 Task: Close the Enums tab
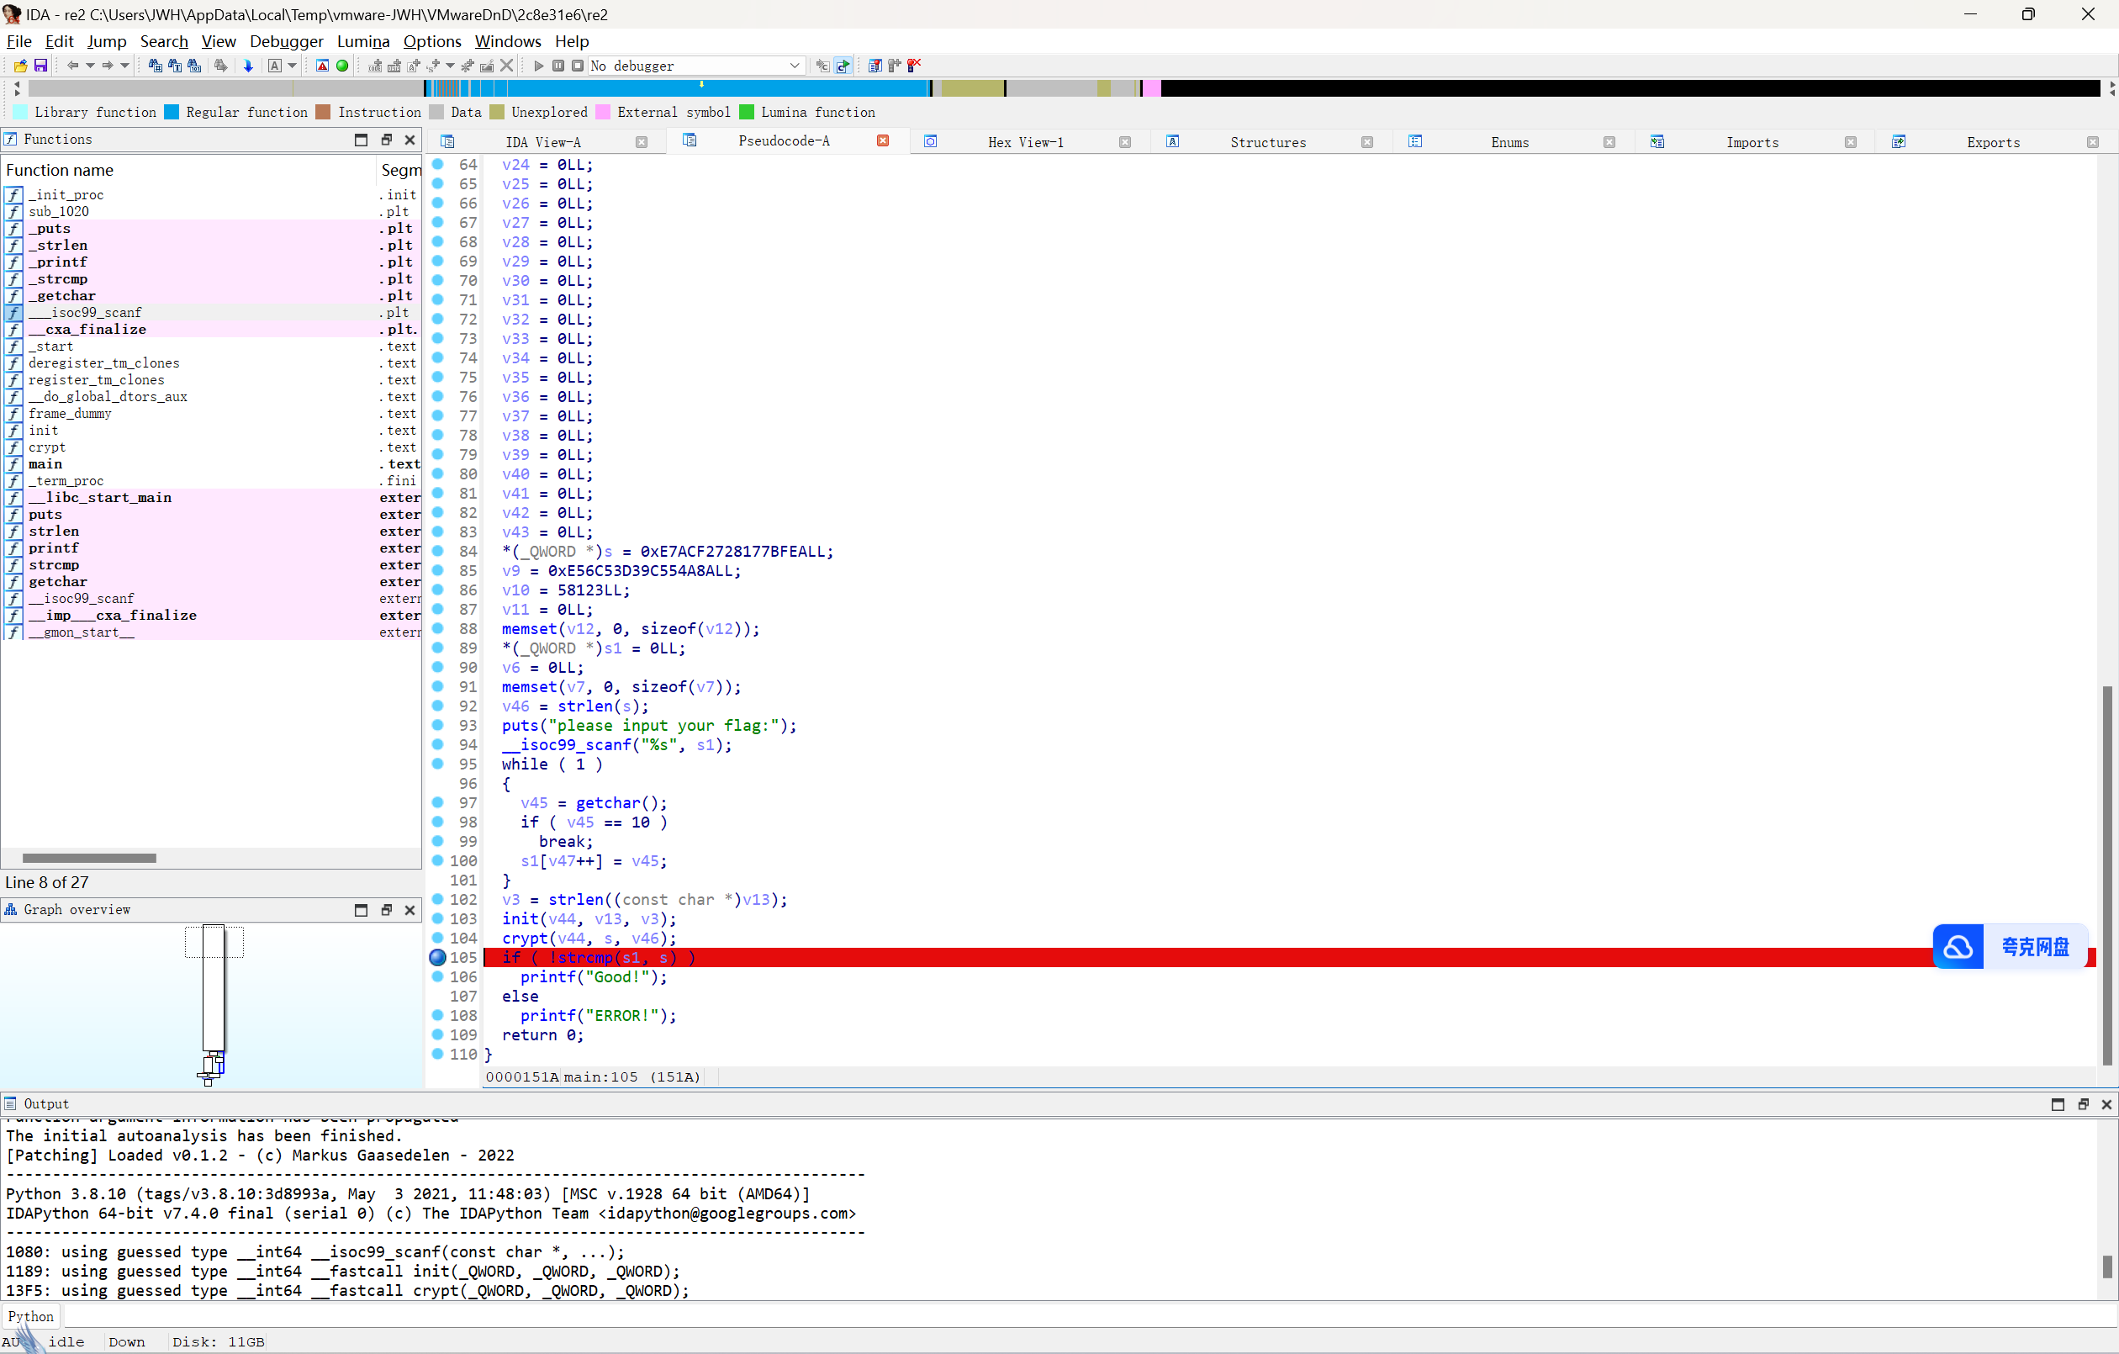point(1609,143)
